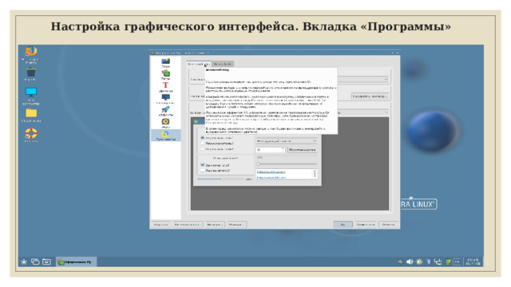Check the unchecked checkbox in preview
This screenshot has width=511, height=287.
(202, 171)
